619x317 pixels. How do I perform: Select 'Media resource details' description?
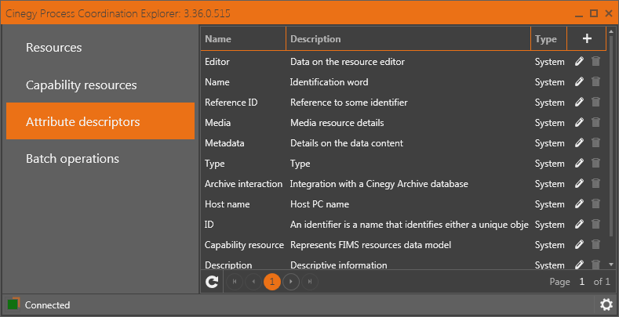click(337, 123)
